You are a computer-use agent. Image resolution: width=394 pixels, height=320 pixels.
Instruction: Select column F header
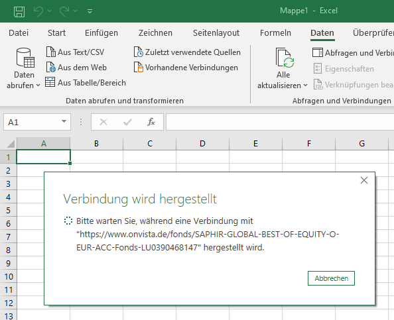[x=309, y=144]
